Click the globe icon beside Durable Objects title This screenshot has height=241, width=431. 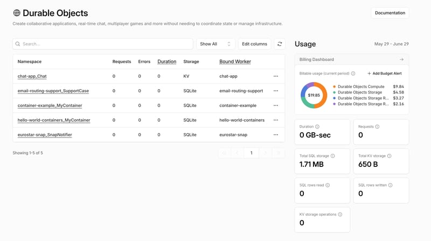click(17, 13)
